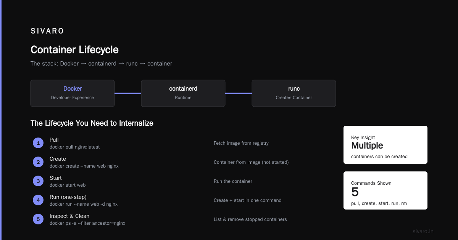Click the 'Commands Shown' label

(371, 183)
